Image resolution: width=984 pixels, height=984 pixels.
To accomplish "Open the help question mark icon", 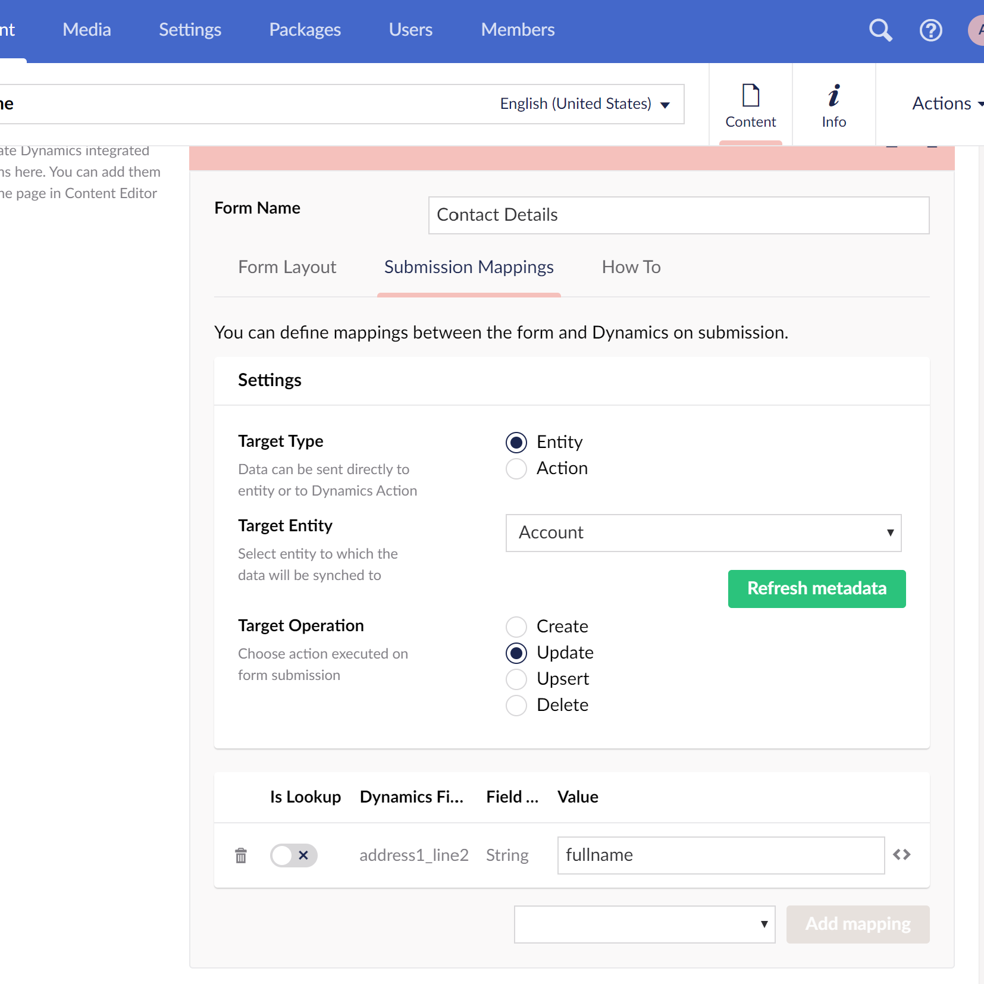I will tap(930, 30).
